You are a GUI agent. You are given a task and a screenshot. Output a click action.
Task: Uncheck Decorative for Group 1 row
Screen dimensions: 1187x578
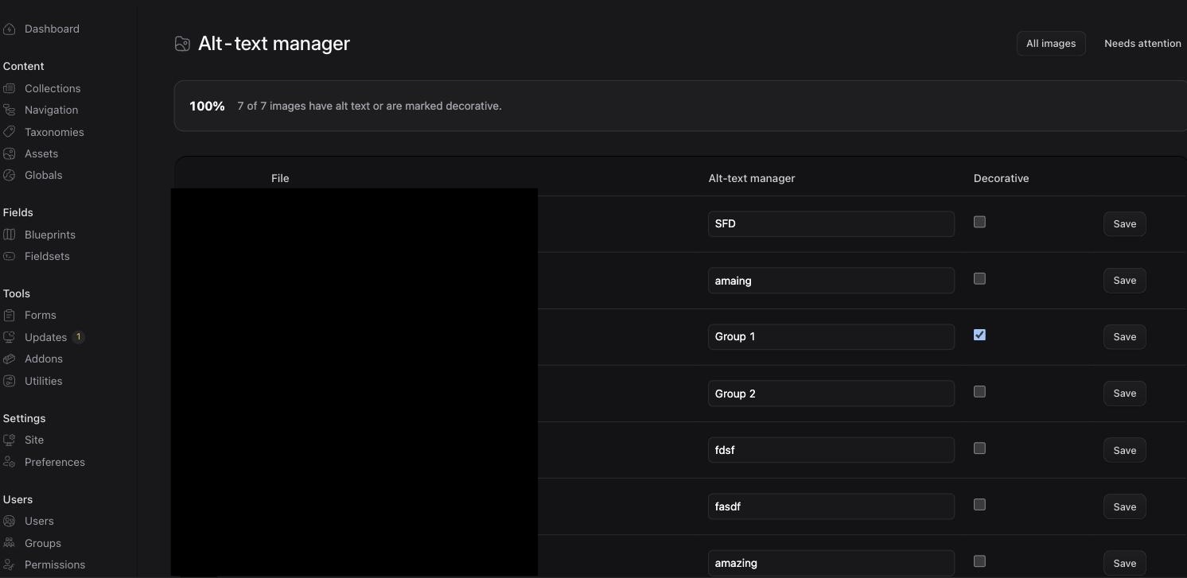point(979,335)
